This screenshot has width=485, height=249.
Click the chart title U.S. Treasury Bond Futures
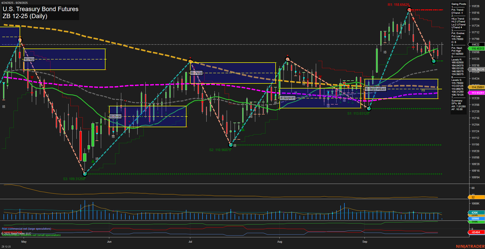[x=40, y=9]
